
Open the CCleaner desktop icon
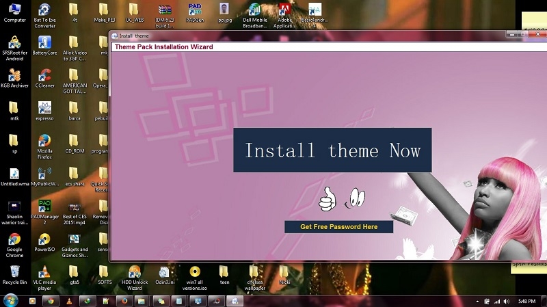[44, 75]
